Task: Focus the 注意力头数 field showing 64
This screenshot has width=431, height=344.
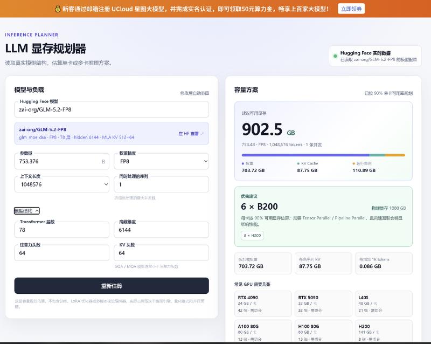Action: pyautogui.click(x=62, y=253)
